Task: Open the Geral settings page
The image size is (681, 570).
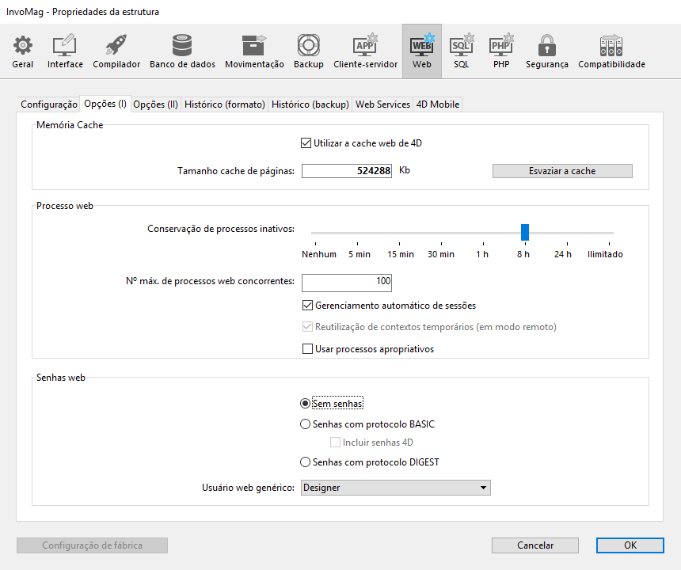Action: (x=23, y=51)
